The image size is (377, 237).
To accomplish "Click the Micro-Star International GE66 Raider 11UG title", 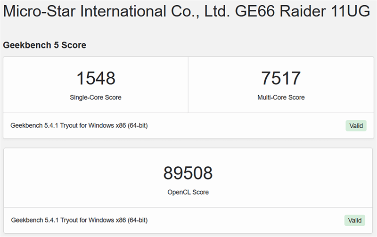I will pyautogui.click(x=187, y=11).
